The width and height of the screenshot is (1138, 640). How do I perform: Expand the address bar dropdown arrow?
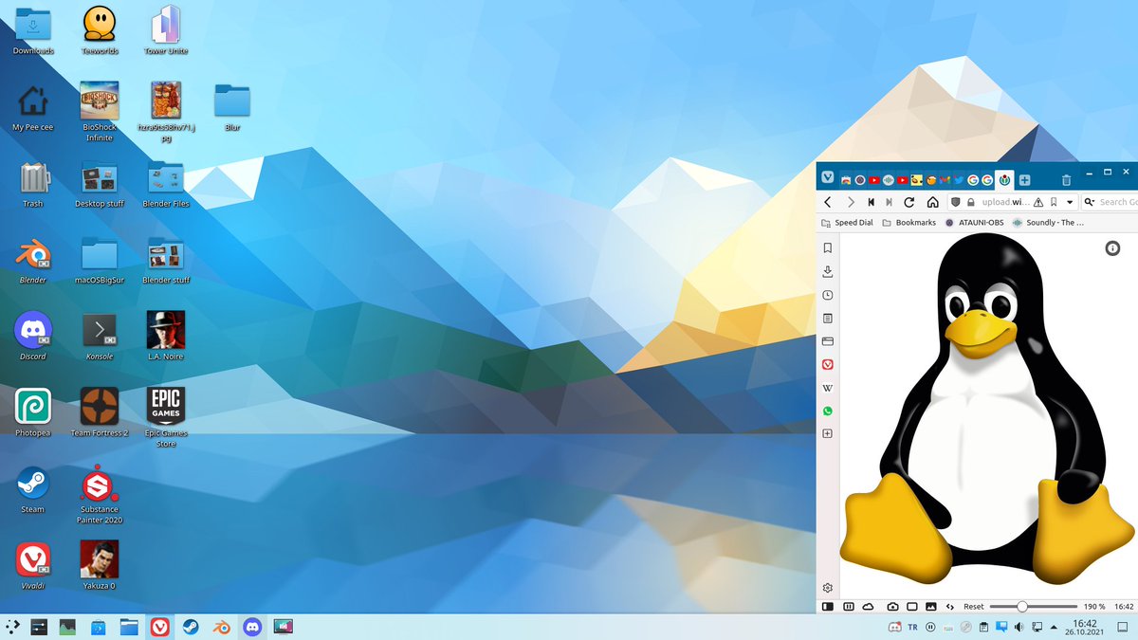[1070, 202]
